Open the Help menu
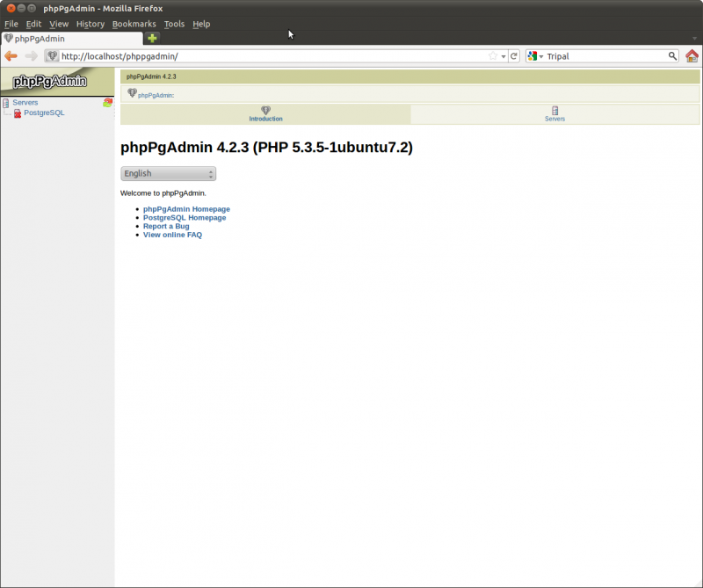 pyautogui.click(x=201, y=25)
